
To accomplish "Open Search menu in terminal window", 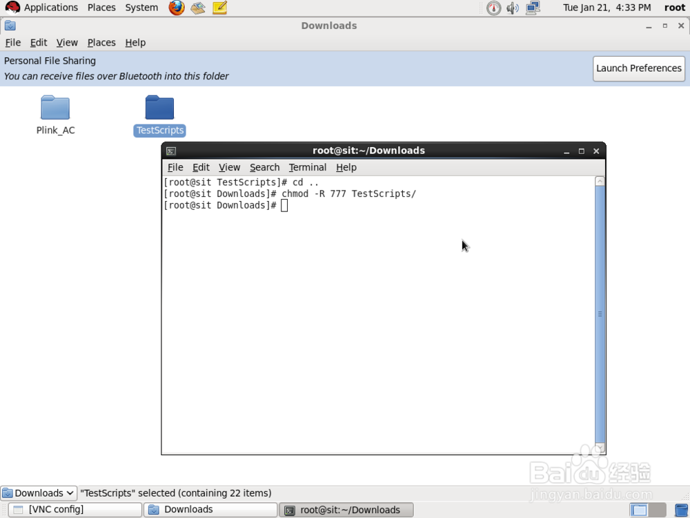I will coord(264,167).
